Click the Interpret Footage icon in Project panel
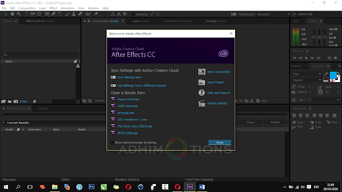 (x=3, y=101)
